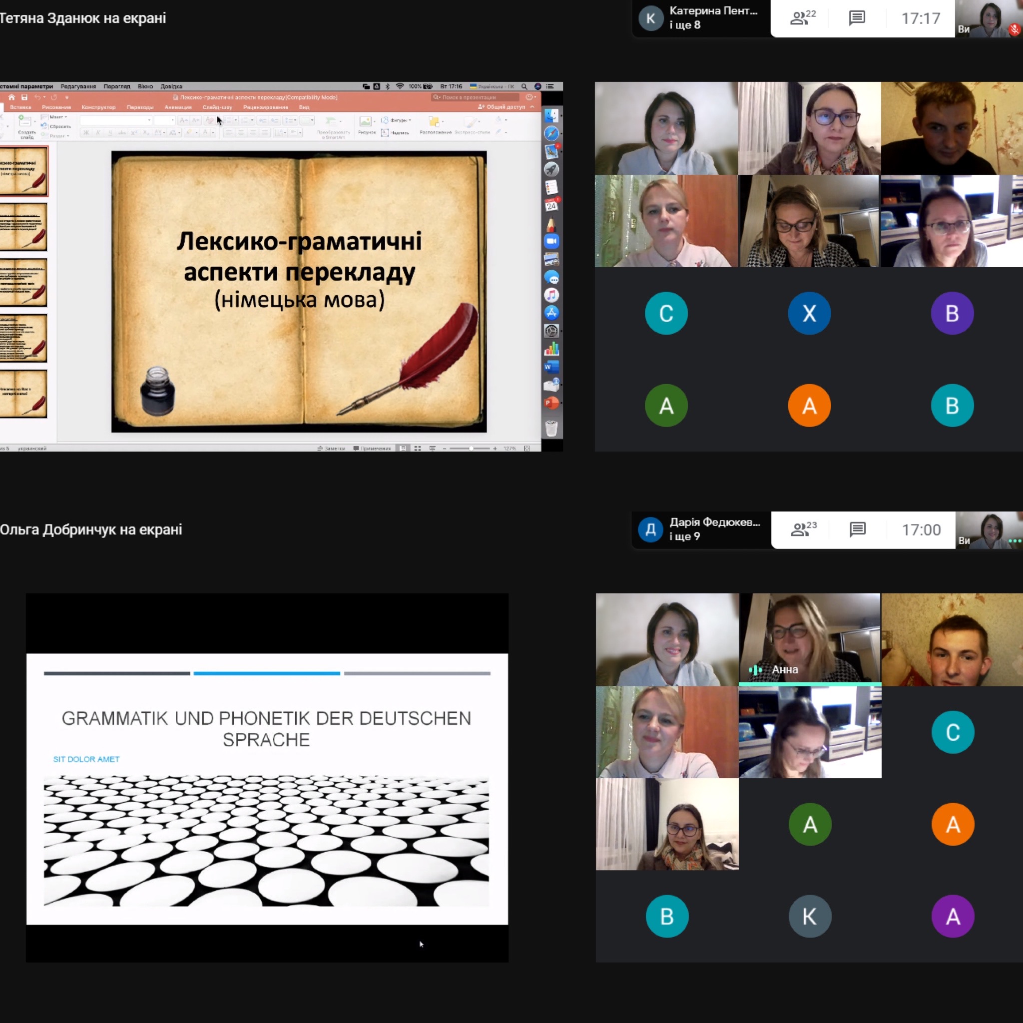This screenshot has height=1023, width=1023.
Task: Open the Слайд-шоу ribbon tab
Action: [217, 107]
